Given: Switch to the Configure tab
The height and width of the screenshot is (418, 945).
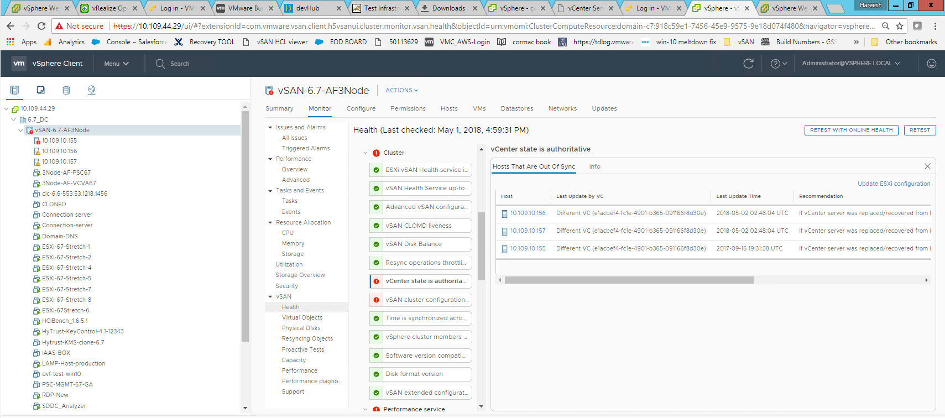Looking at the screenshot, I should [361, 108].
